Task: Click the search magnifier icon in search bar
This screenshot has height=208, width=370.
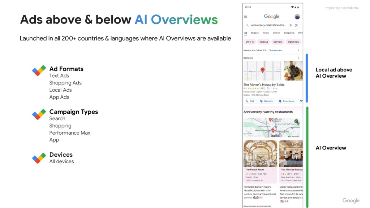Action: 247,25
